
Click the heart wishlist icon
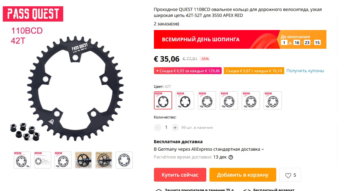(288, 175)
